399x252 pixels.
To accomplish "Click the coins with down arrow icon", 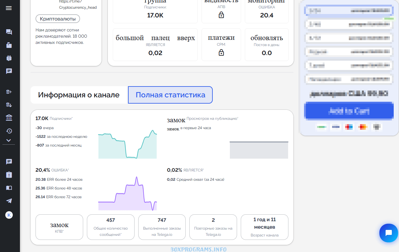I will tap(9, 105).
